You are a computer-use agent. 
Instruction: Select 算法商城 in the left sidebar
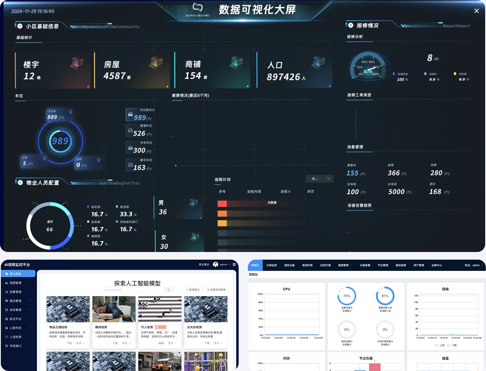[18, 274]
